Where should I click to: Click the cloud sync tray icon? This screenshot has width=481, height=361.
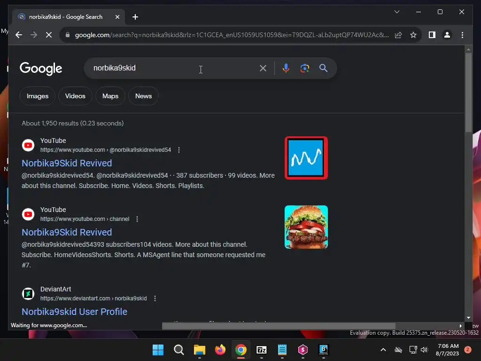398,350
